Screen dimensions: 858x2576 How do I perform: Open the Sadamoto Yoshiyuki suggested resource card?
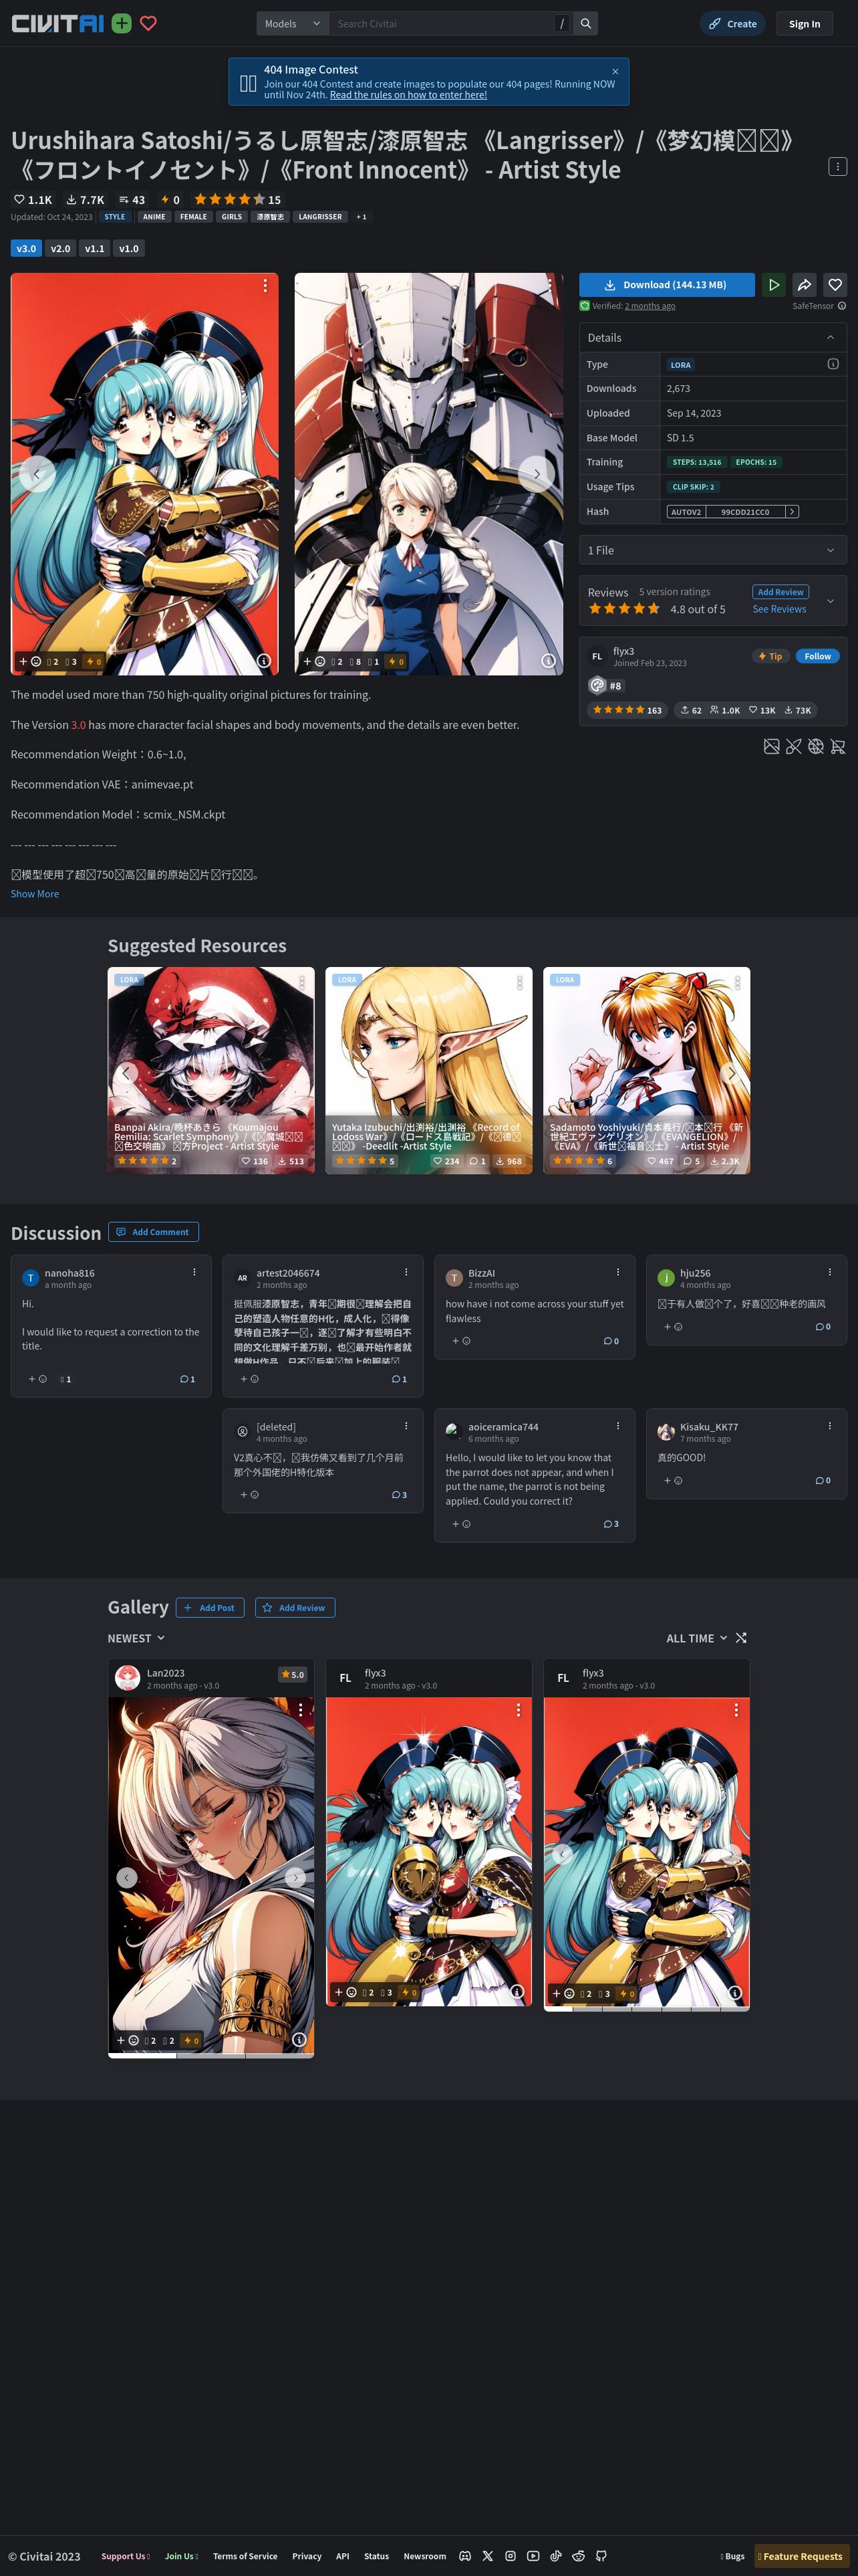[646, 1070]
